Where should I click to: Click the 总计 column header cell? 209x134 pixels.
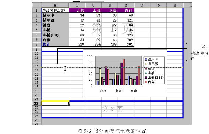tap(126, 10)
